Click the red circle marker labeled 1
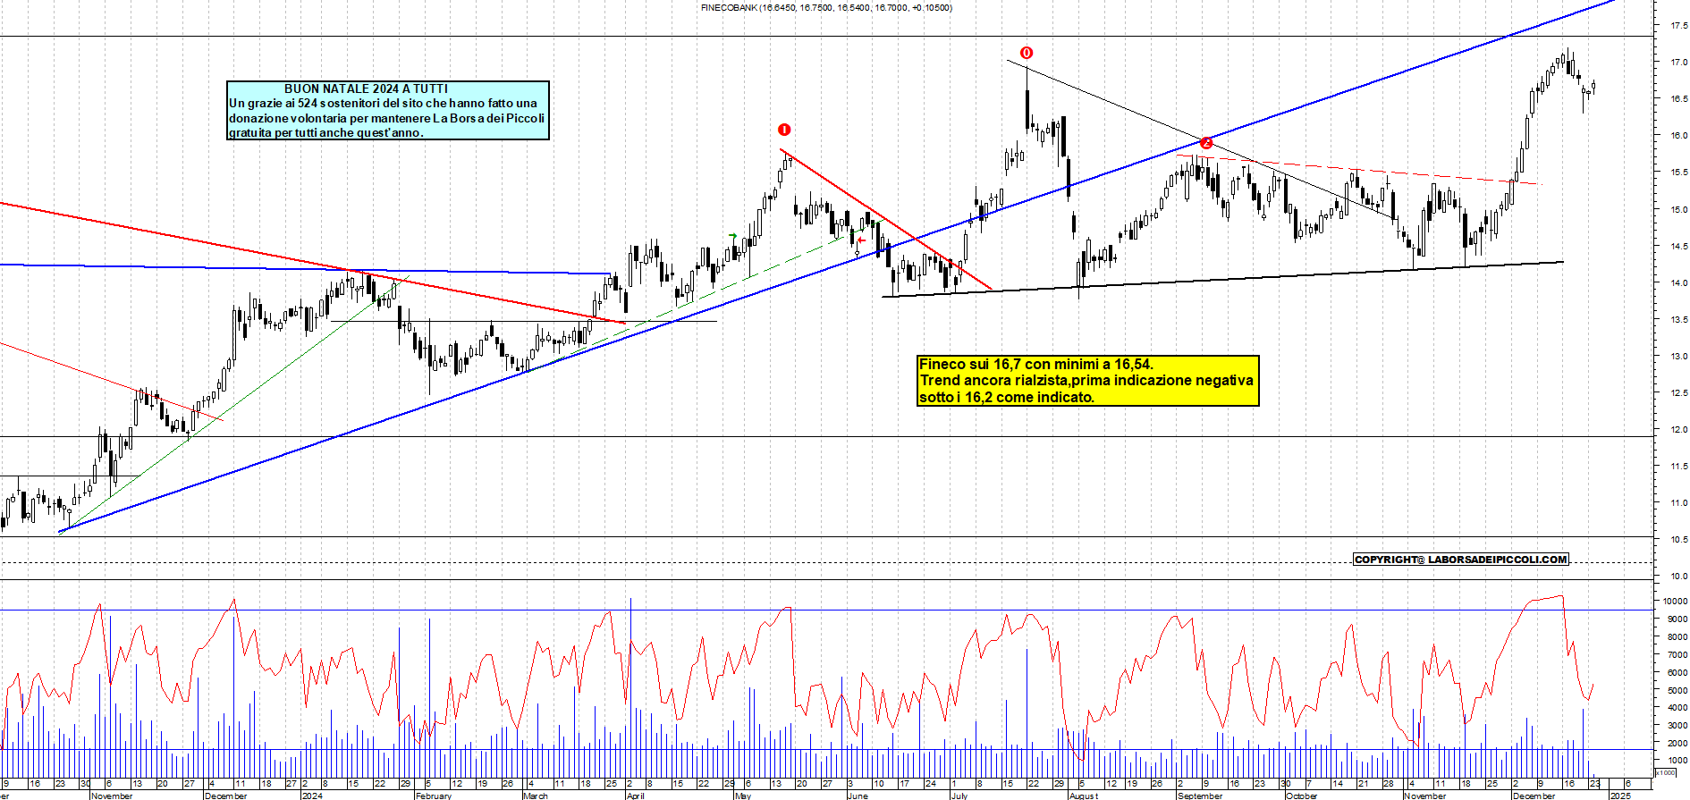1690x800 pixels. point(784,130)
